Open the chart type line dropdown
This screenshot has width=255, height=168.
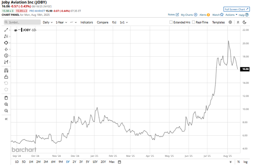click(73, 22)
